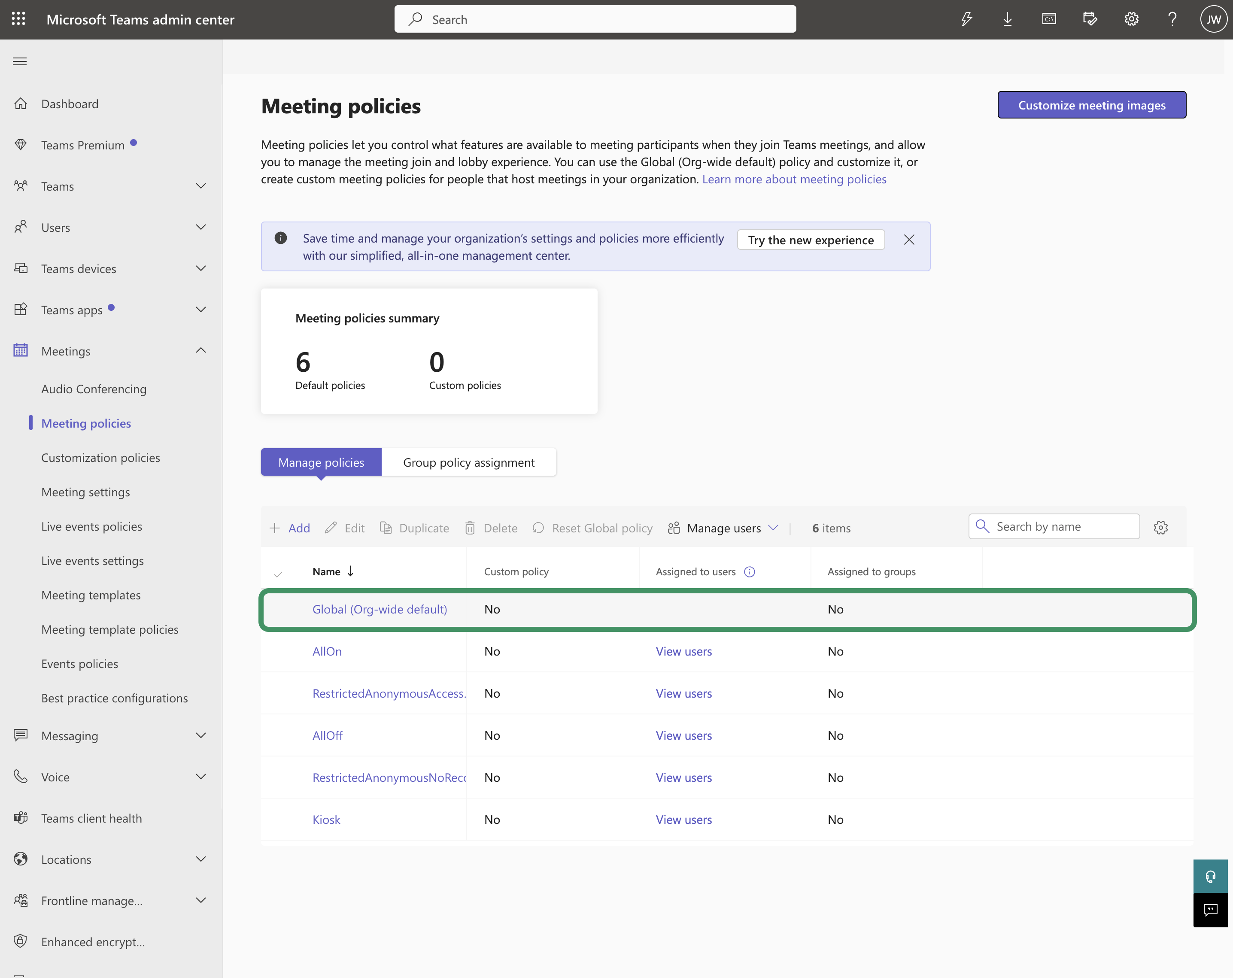Open table column settings gear icon
1233x978 pixels.
(x=1161, y=527)
